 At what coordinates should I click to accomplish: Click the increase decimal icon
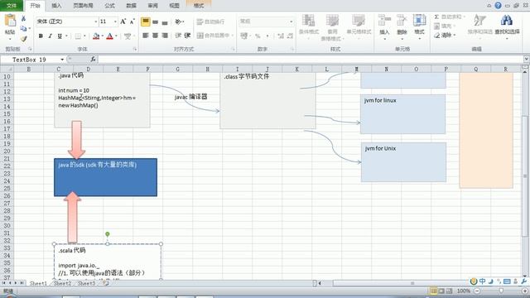[281, 36]
